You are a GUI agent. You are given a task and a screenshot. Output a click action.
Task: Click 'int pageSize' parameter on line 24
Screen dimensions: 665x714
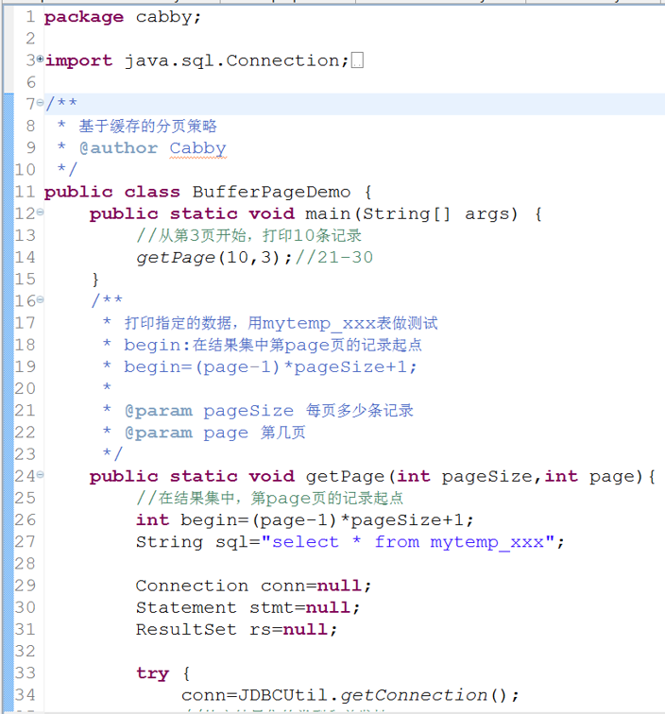tap(465, 476)
